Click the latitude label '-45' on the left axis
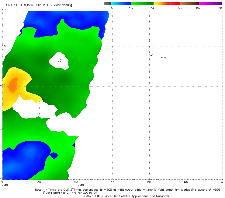 tap(3, 46)
